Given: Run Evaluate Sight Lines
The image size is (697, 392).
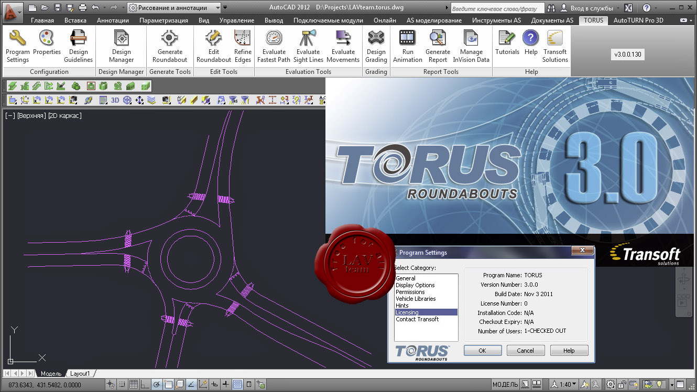Looking at the screenshot, I should click(x=308, y=46).
